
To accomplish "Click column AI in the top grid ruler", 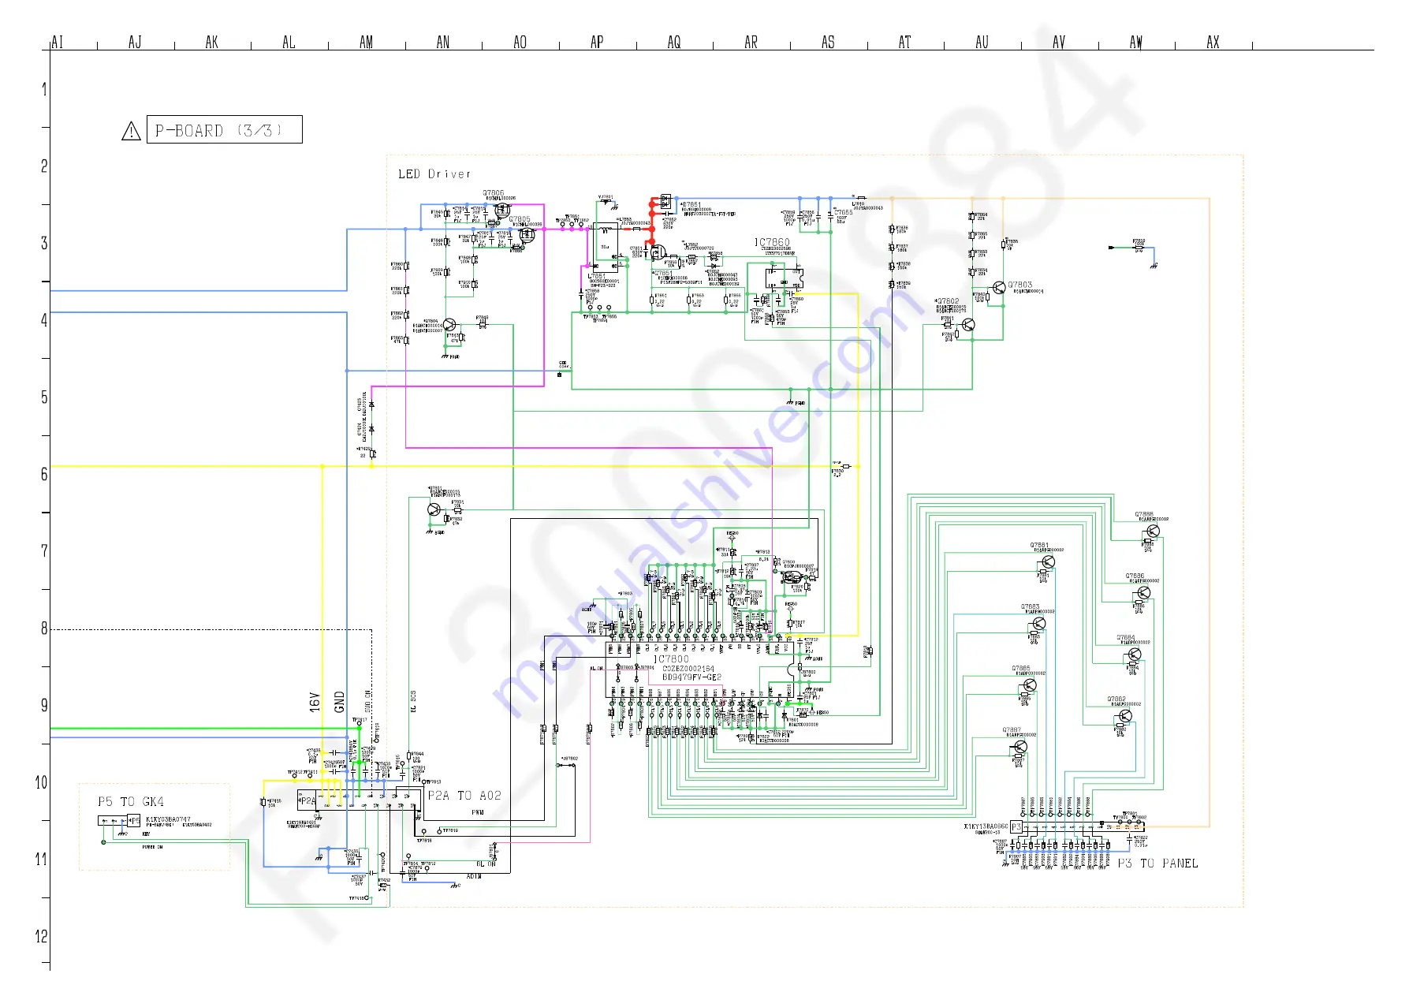I will point(57,42).
